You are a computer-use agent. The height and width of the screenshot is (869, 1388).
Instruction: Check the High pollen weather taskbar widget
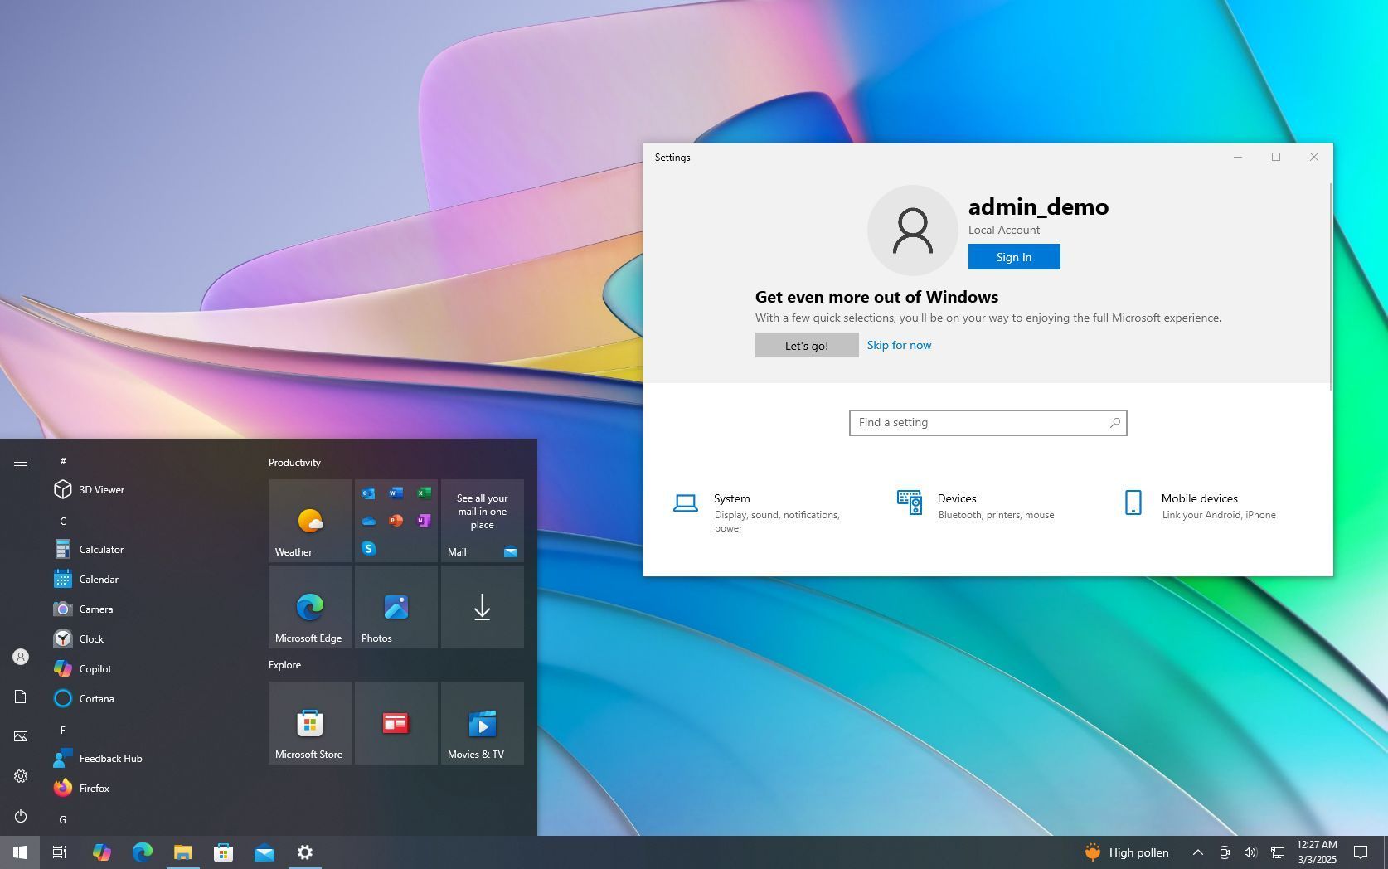(x=1128, y=852)
